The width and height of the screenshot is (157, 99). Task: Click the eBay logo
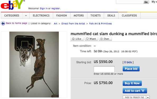(x=13, y=5)
